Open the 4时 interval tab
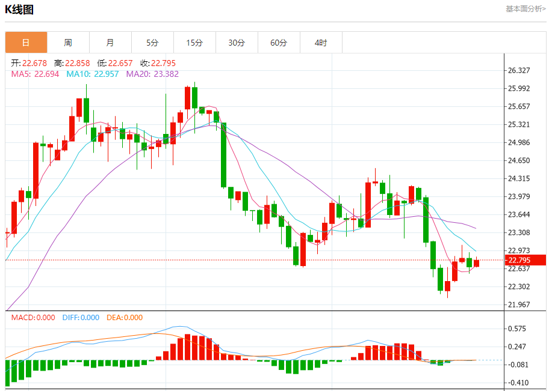 click(321, 43)
